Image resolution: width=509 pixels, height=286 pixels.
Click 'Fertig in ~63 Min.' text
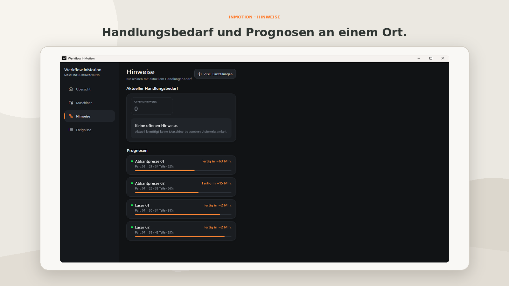click(x=216, y=161)
